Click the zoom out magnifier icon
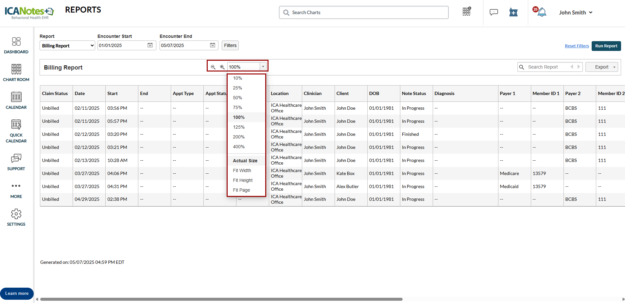Viewport: 625px width, 303px height. point(213,67)
